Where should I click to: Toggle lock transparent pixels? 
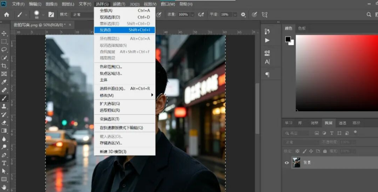click(298, 151)
